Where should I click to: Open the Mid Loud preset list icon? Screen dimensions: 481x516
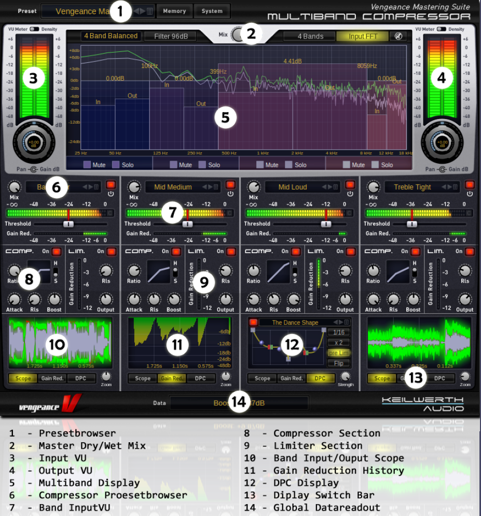[337, 187]
